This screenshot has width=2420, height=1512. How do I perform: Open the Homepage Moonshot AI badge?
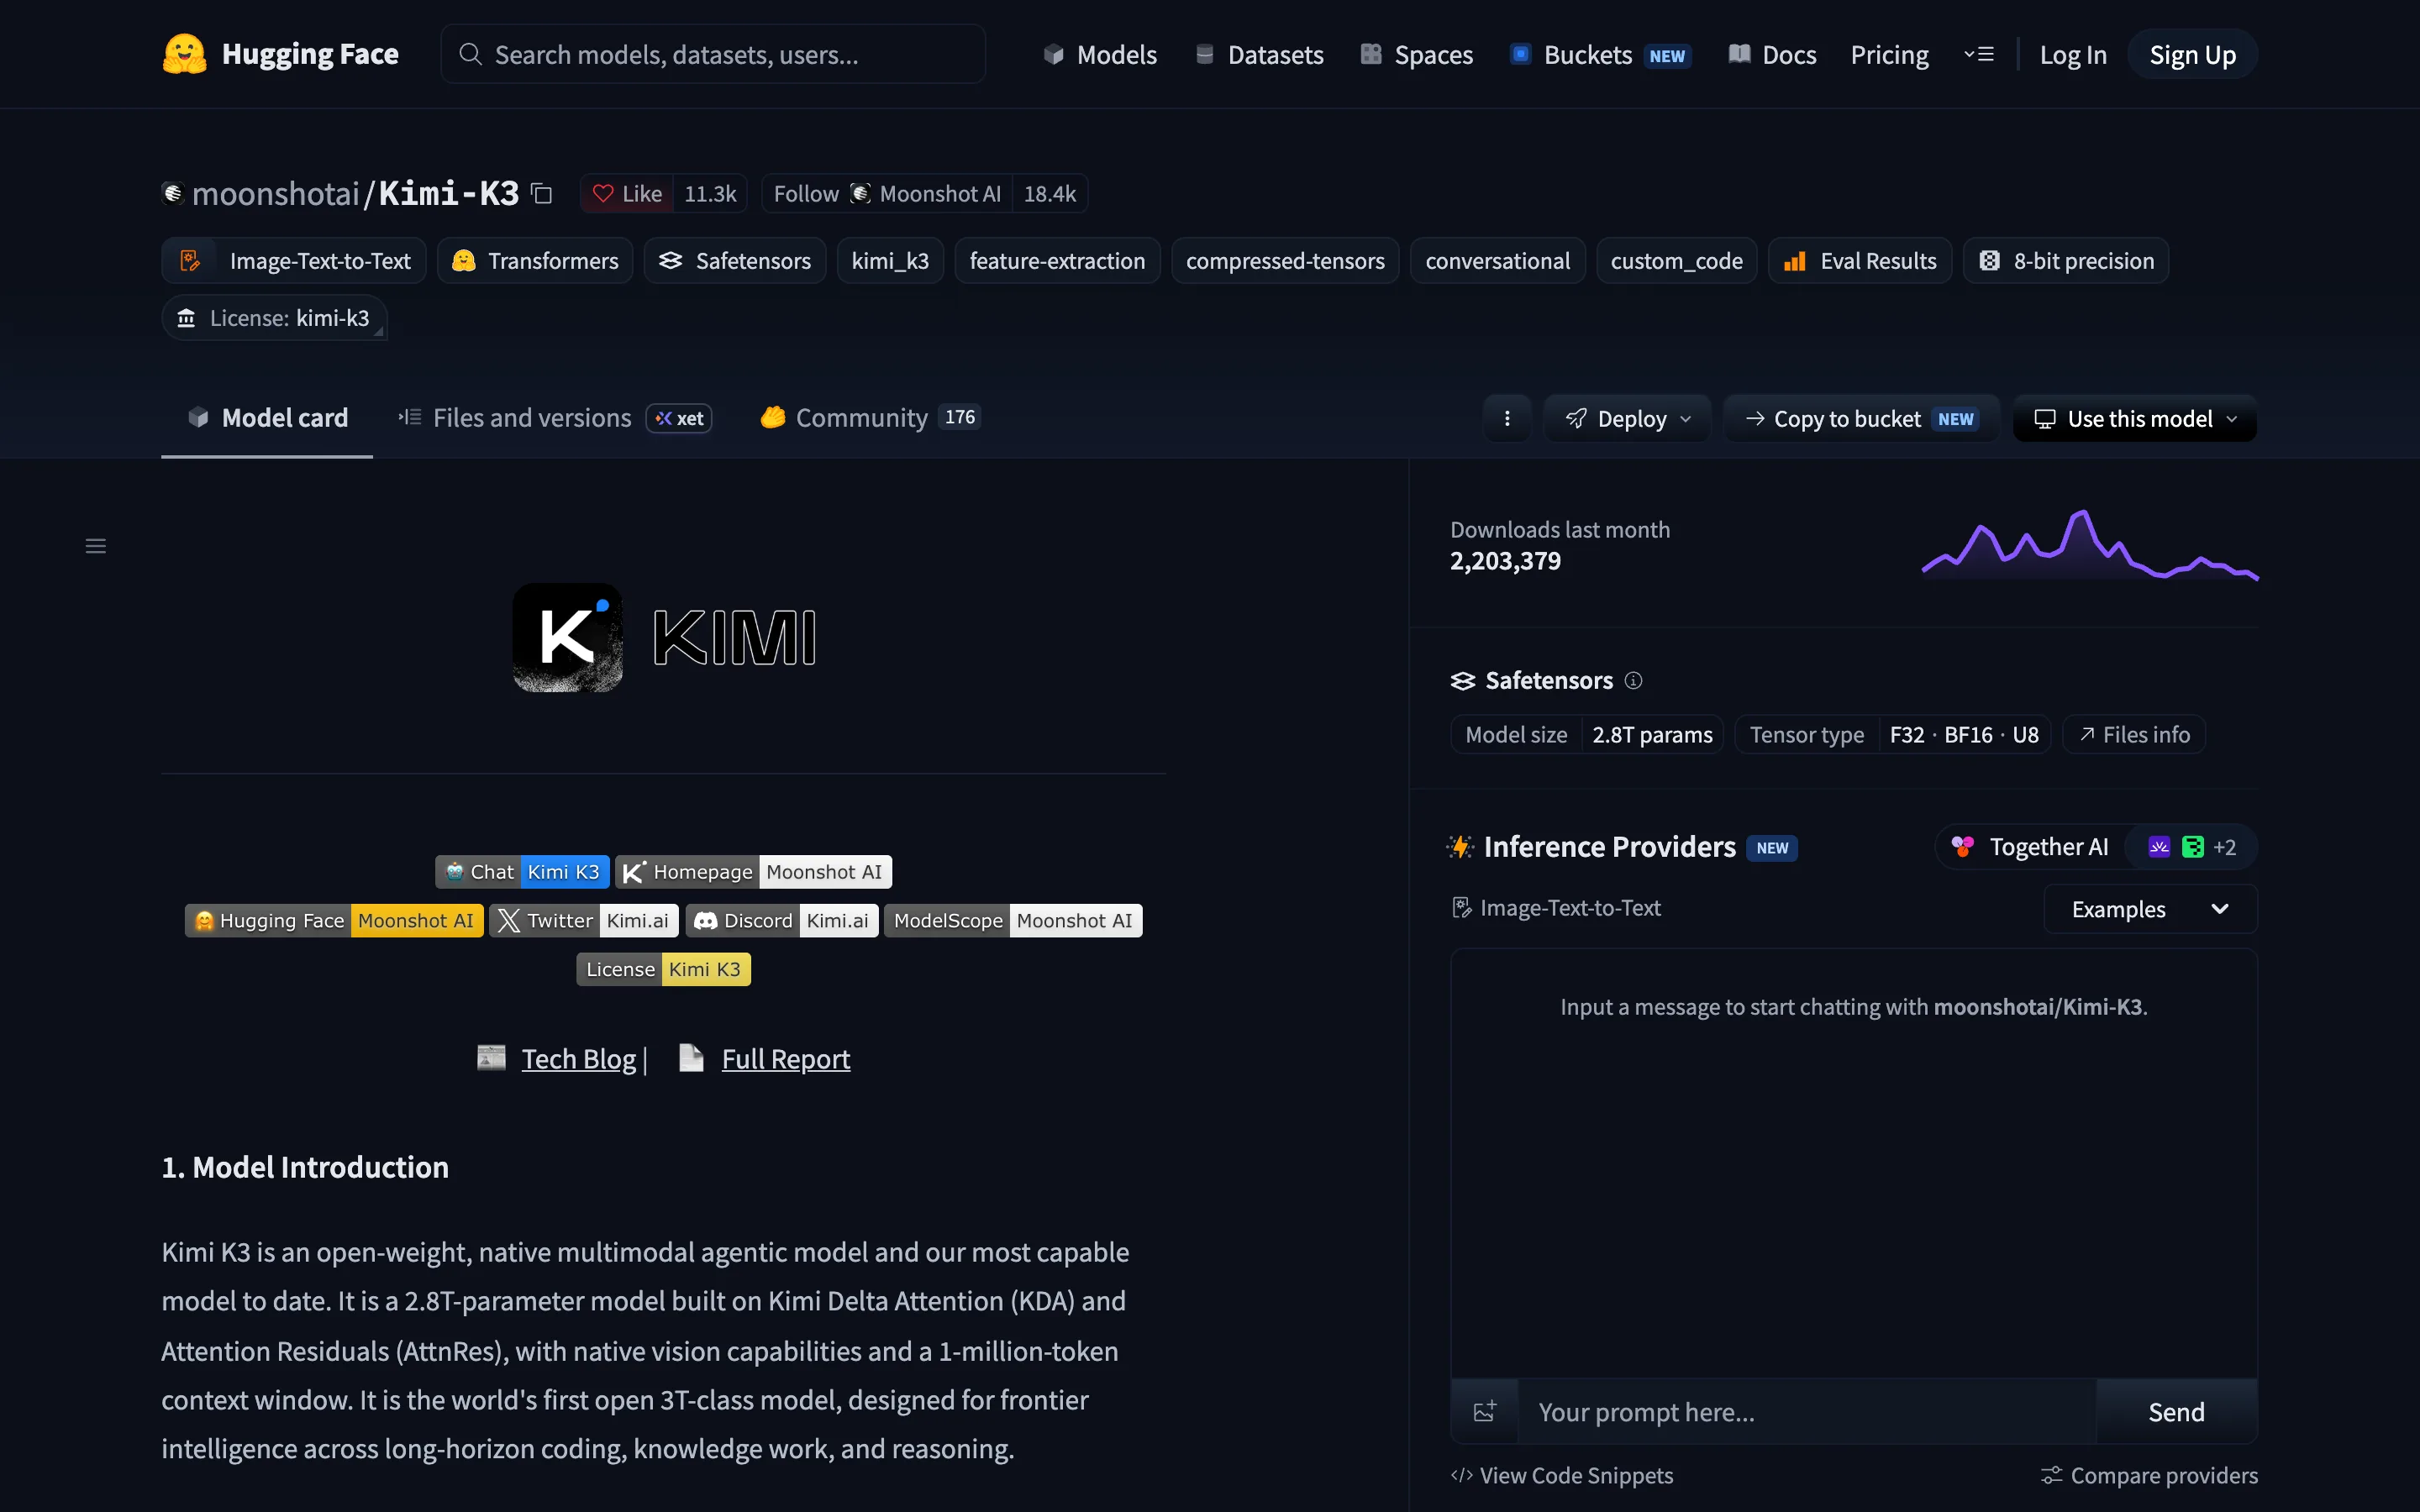[x=753, y=872]
